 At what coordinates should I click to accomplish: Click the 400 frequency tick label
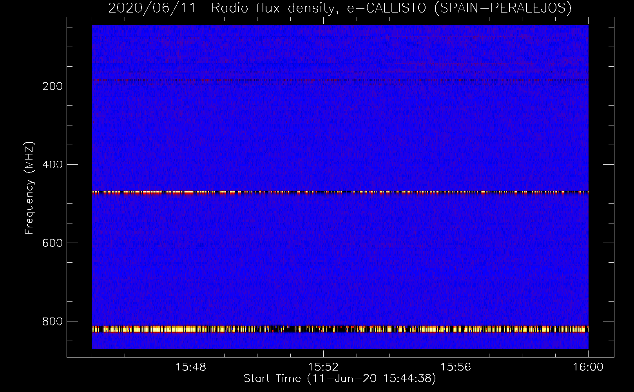click(53, 165)
